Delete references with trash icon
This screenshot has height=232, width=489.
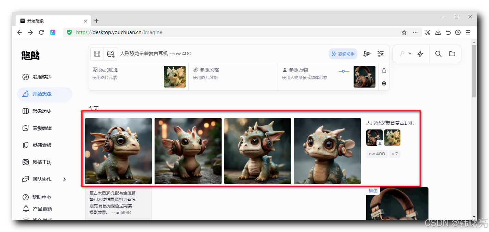click(384, 83)
